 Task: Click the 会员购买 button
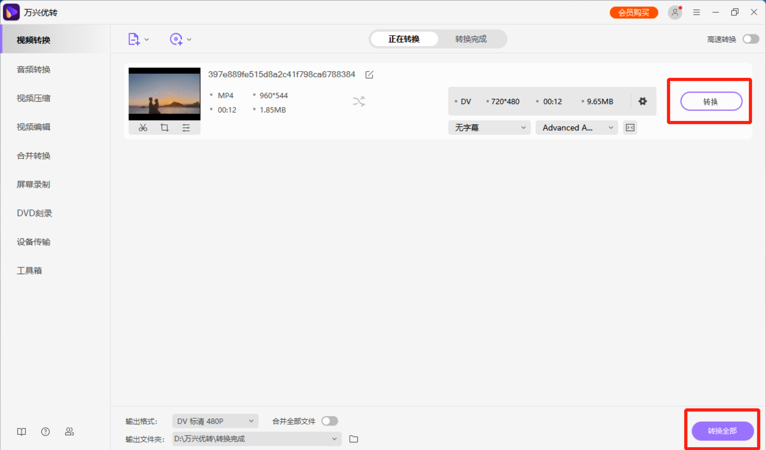pyautogui.click(x=634, y=13)
